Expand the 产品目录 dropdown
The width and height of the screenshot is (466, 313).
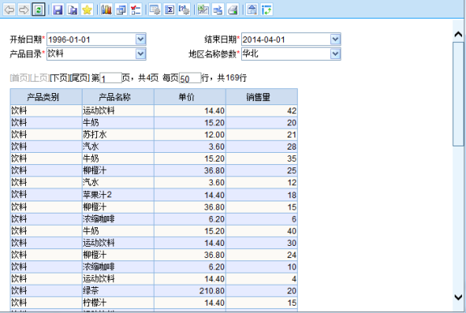(140, 54)
